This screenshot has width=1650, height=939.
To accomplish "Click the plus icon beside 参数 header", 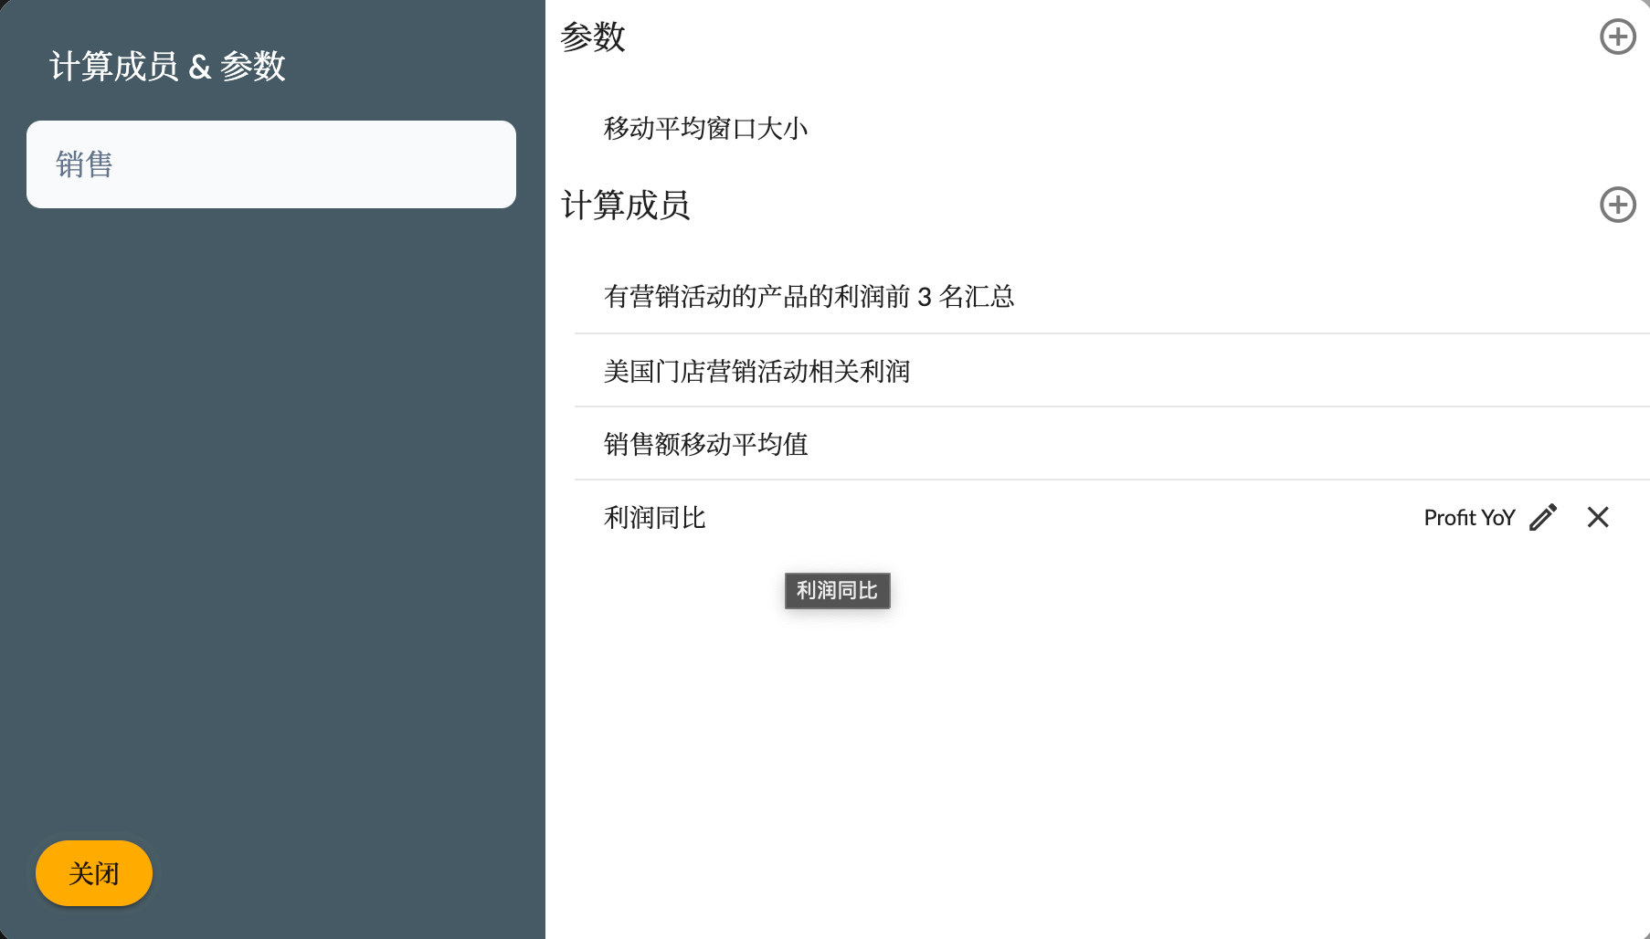I will 1618,37.
